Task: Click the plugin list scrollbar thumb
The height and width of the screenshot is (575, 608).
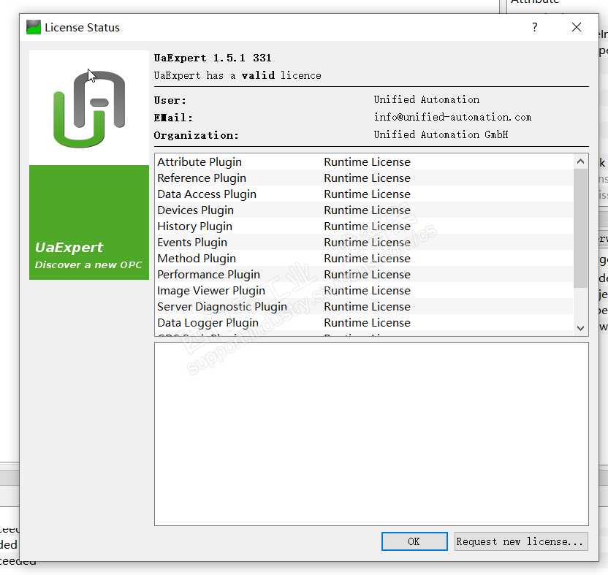Action: point(580,229)
